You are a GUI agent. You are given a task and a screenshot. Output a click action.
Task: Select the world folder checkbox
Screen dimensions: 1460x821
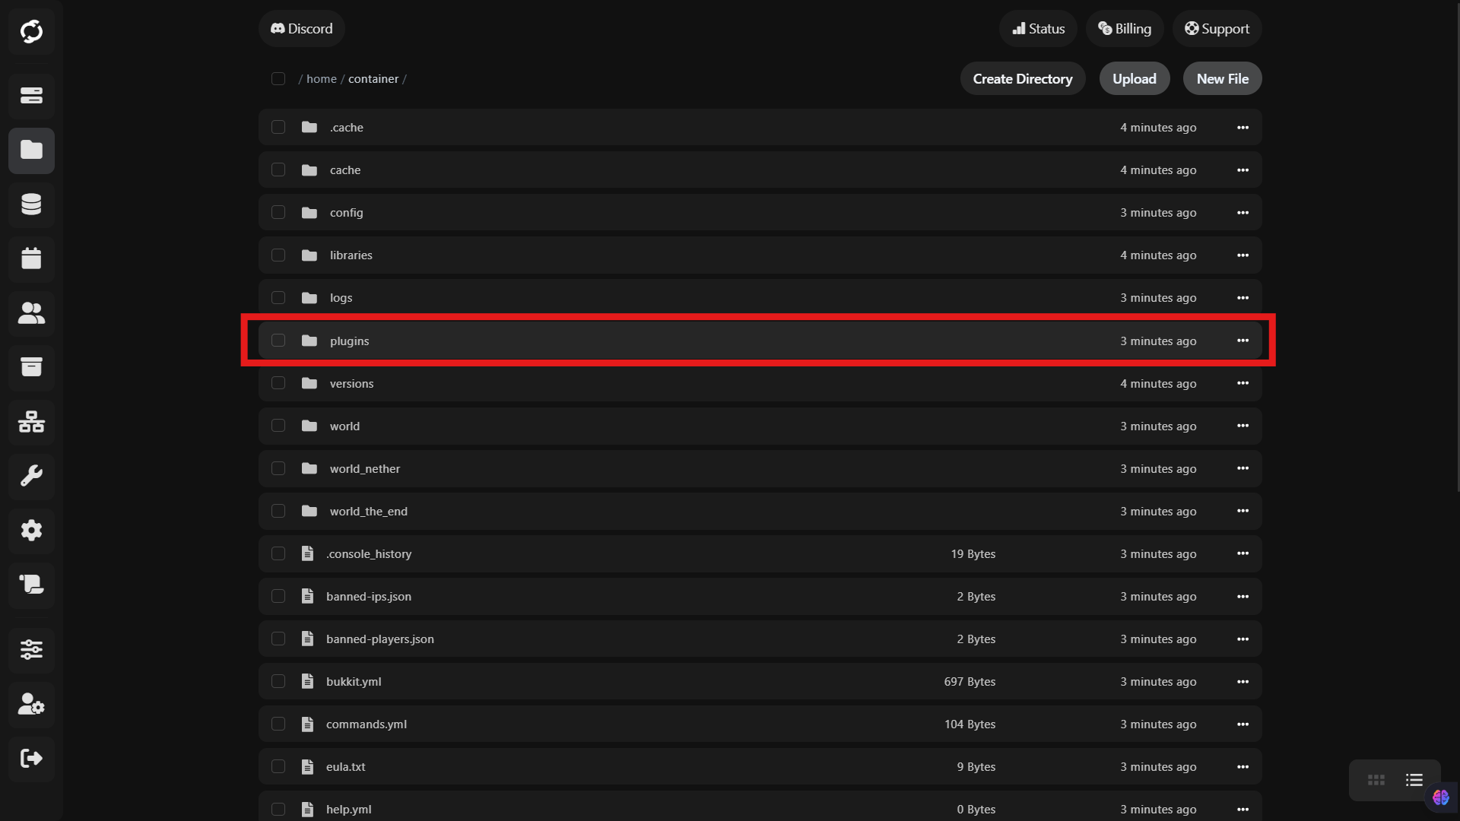(278, 426)
